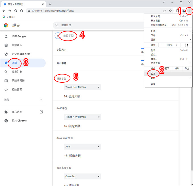
Task: Click the browser back arrow
Action: click(x=4, y=11)
